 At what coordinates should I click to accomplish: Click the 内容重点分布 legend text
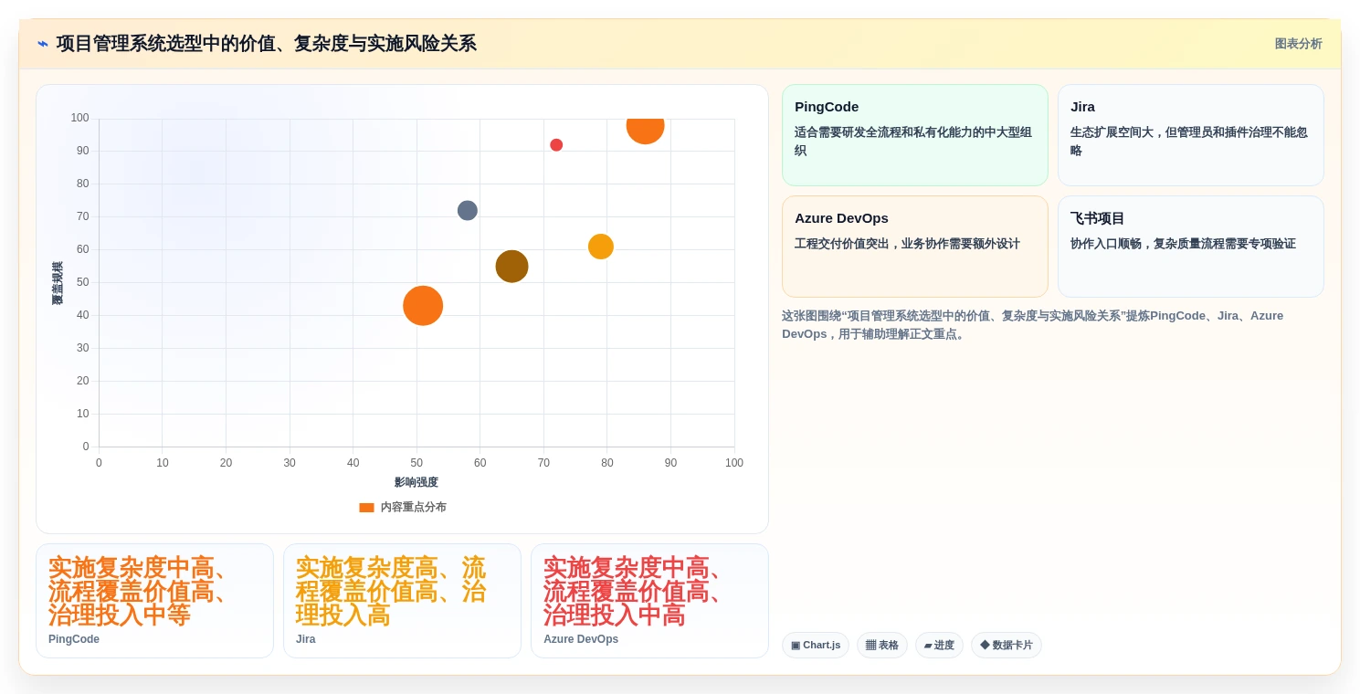coord(413,508)
